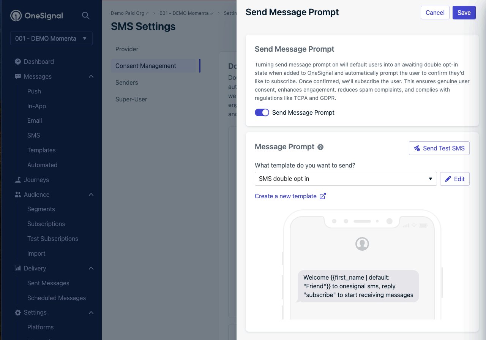This screenshot has width=486, height=340.
Task: Collapse the Messages section chevron
Action: coord(91,76)
